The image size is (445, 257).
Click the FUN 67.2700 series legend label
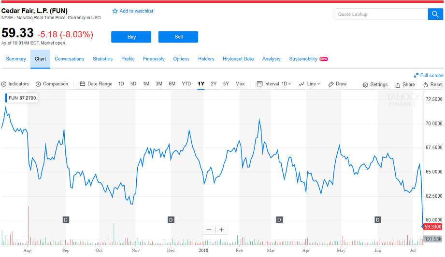point(22,98)
